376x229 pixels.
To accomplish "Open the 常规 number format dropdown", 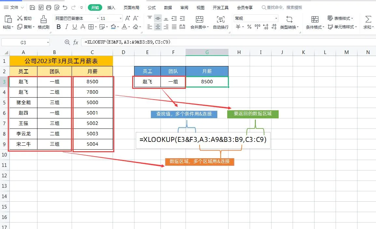I will 276,18.
